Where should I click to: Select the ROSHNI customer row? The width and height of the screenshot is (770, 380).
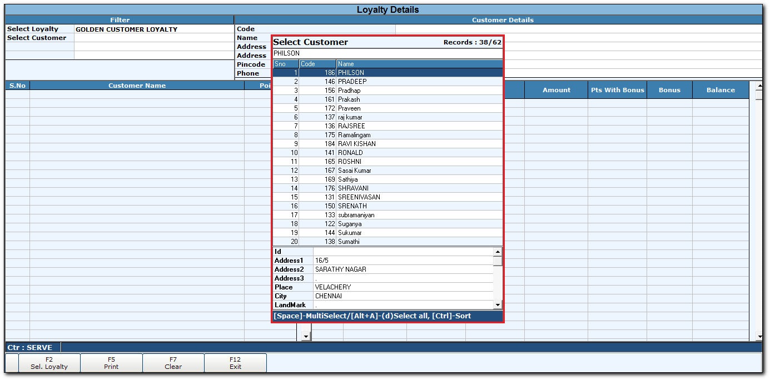[x=388, y=162]
